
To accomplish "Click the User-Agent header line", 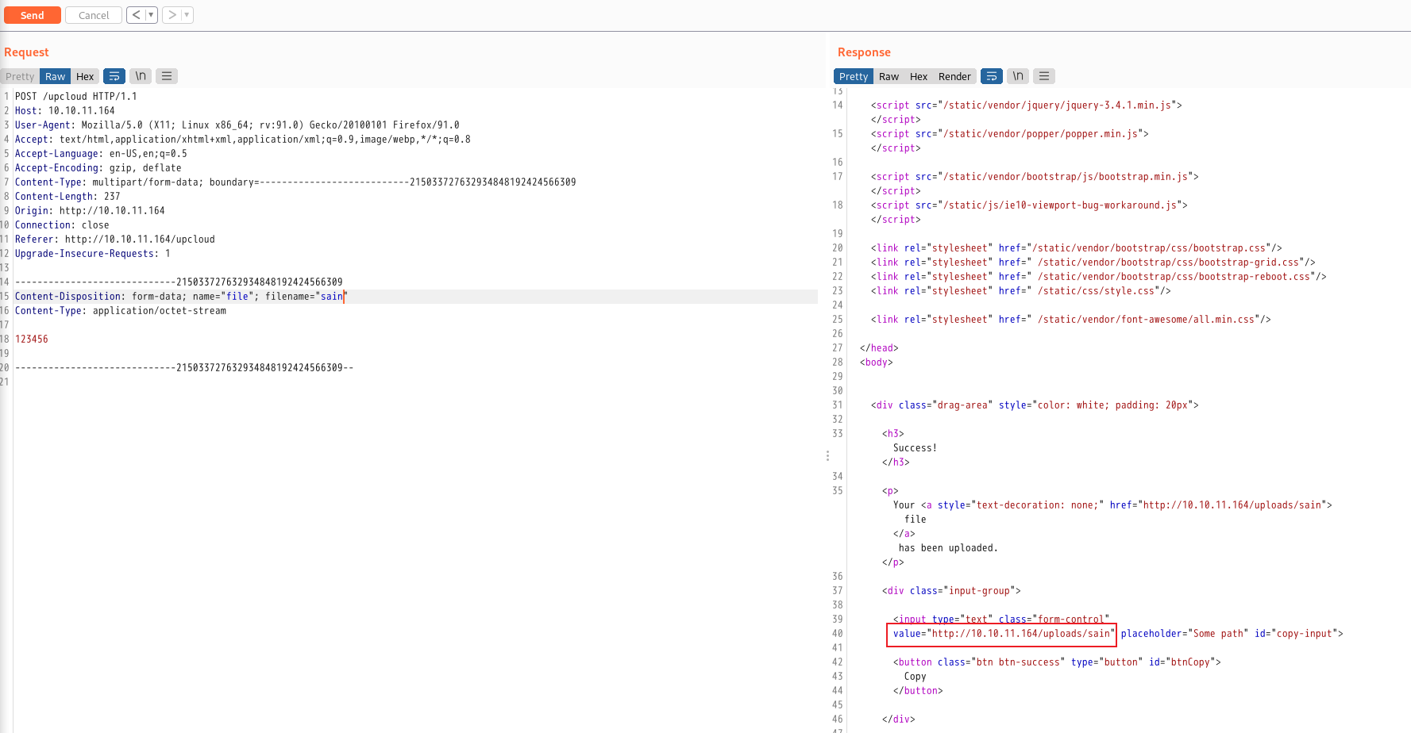I will tap(237, 125).
